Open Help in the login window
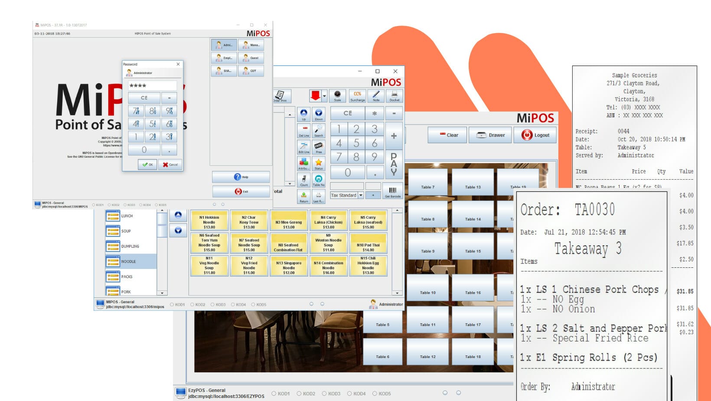This screenshot has height=401, width=711. pyautogui.click(x=241, y=177)
